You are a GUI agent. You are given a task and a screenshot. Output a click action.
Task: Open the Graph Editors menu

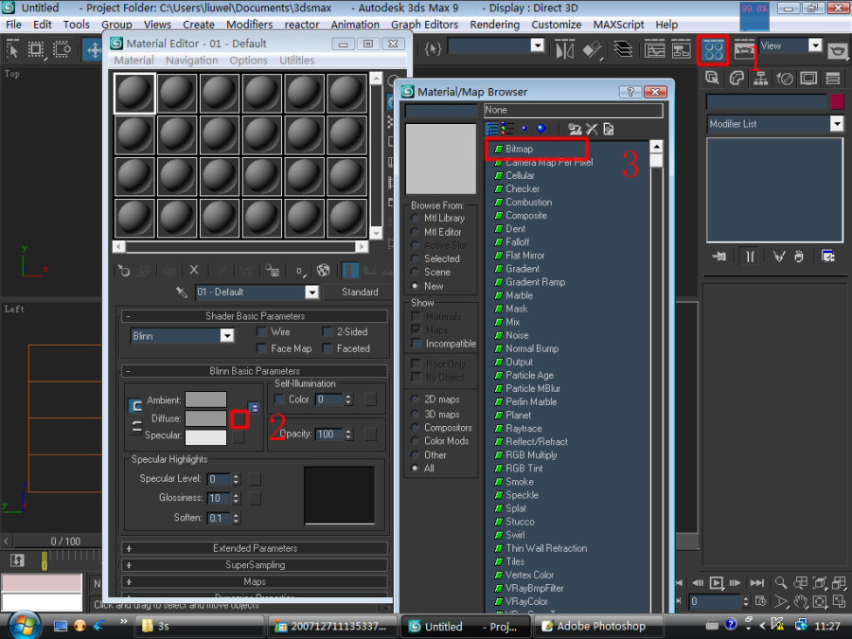[x=424, y=25]
